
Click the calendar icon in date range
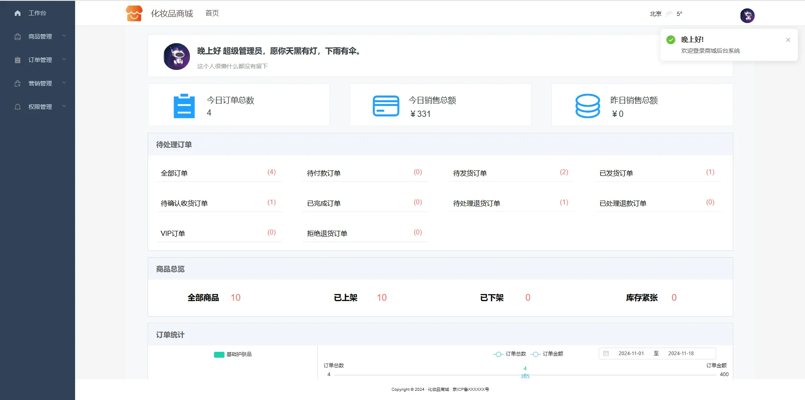(x=606, y=354)
